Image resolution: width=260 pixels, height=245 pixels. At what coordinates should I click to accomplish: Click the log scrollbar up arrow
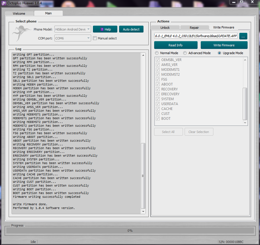click(143, 55)
